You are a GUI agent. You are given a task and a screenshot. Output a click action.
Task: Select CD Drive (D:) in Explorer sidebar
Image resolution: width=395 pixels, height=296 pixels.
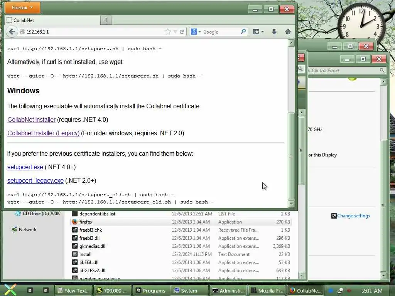[38, 214]
